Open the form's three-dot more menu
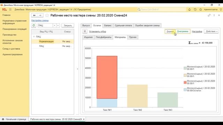223x125 pixels. [x=214, y=15]
